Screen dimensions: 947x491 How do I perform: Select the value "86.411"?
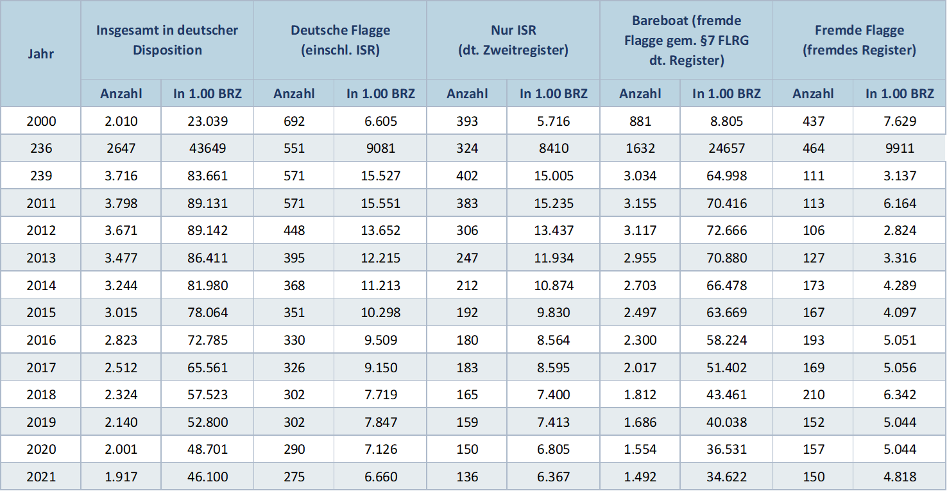coord(207,258)
